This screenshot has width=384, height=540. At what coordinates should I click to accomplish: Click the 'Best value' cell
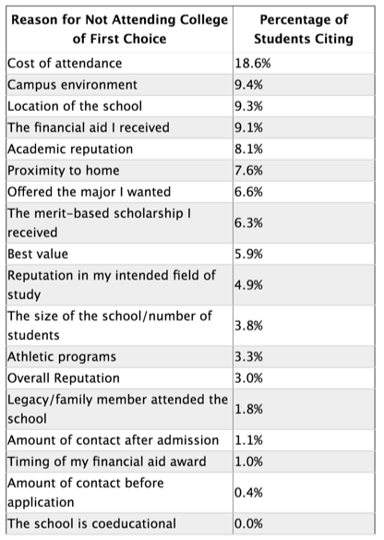point(119,254)
